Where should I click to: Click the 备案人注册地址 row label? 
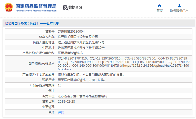[x=44, y=42]
